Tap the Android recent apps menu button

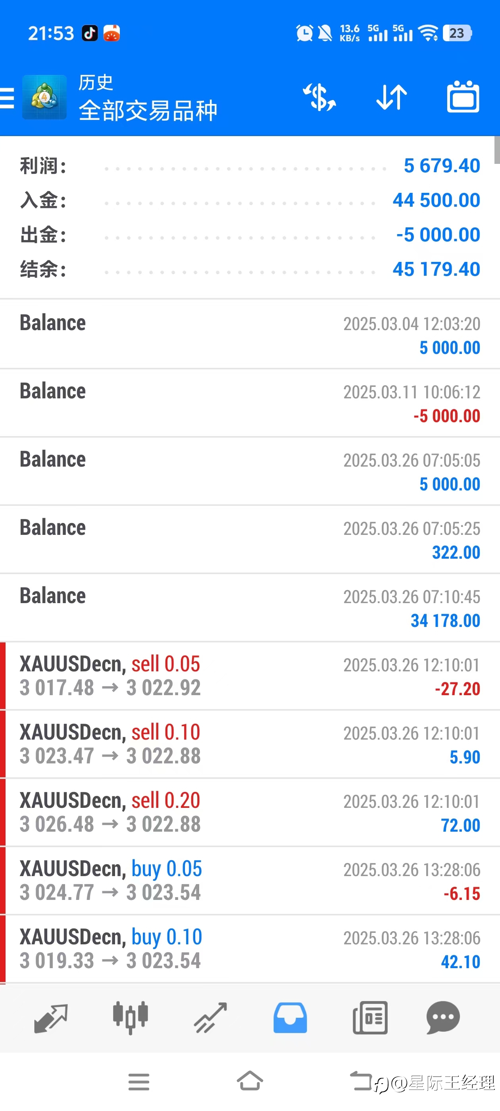coord(139,1082)
